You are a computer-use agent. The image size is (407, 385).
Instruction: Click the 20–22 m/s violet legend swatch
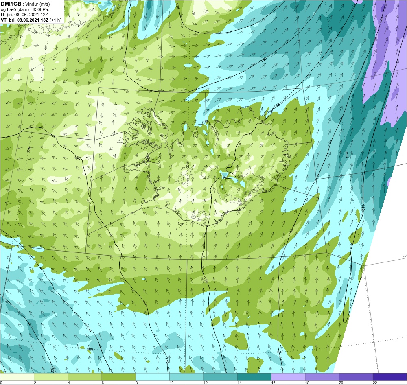[356, 376]
